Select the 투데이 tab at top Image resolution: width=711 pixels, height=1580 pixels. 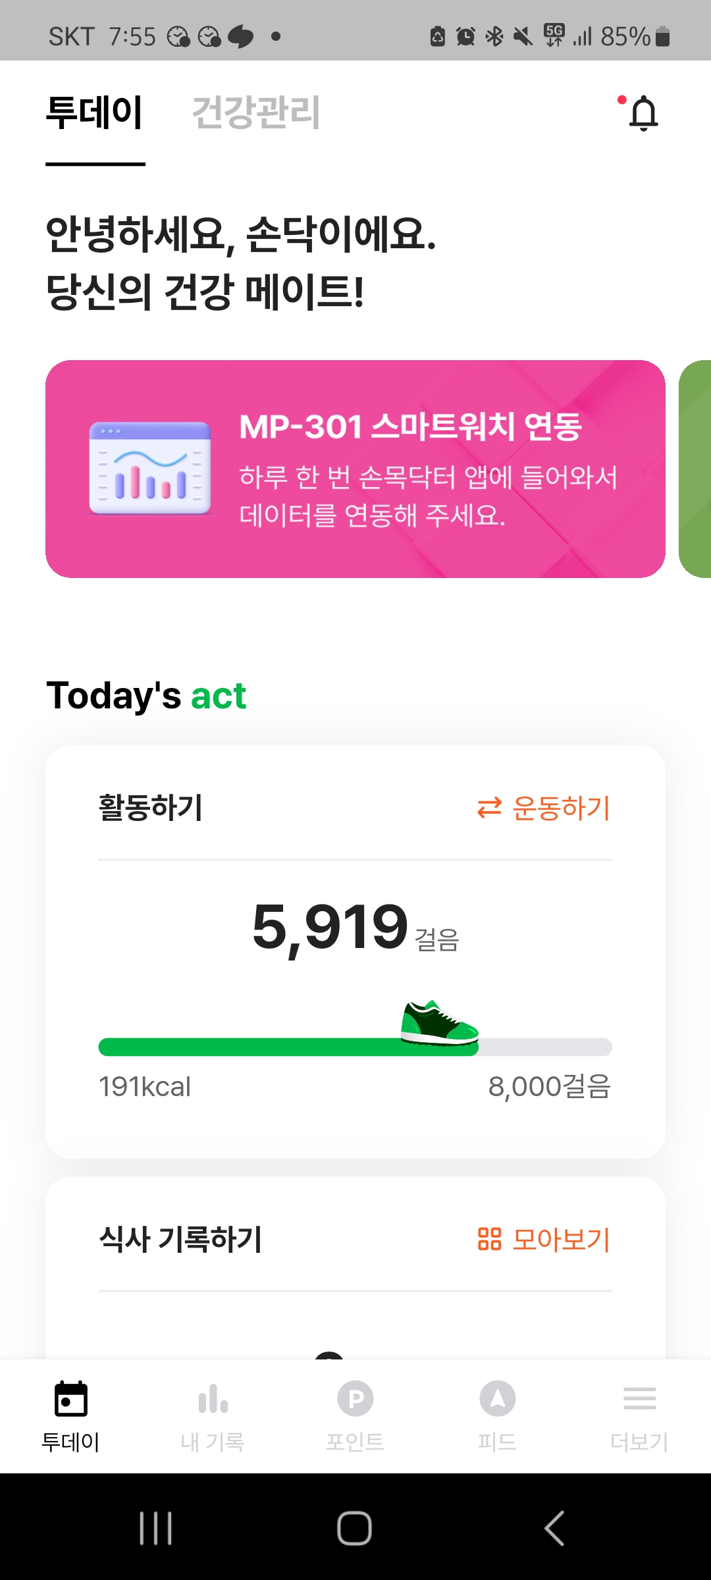point(95,113)
